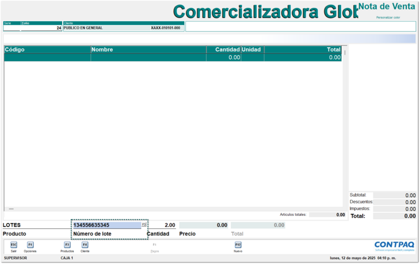420x264 pixels.
Task: Open the F3 Productos lookup
Action: [67, 245]
